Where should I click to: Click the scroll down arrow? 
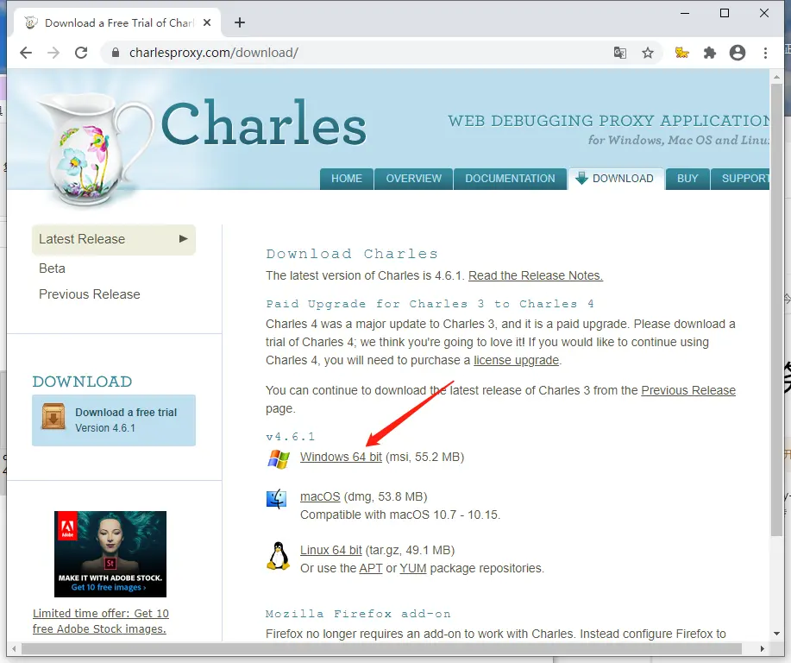click(776, 633)
